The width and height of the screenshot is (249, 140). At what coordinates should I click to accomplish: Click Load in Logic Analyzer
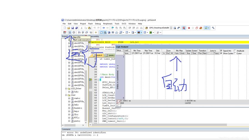tap(127, 50)
